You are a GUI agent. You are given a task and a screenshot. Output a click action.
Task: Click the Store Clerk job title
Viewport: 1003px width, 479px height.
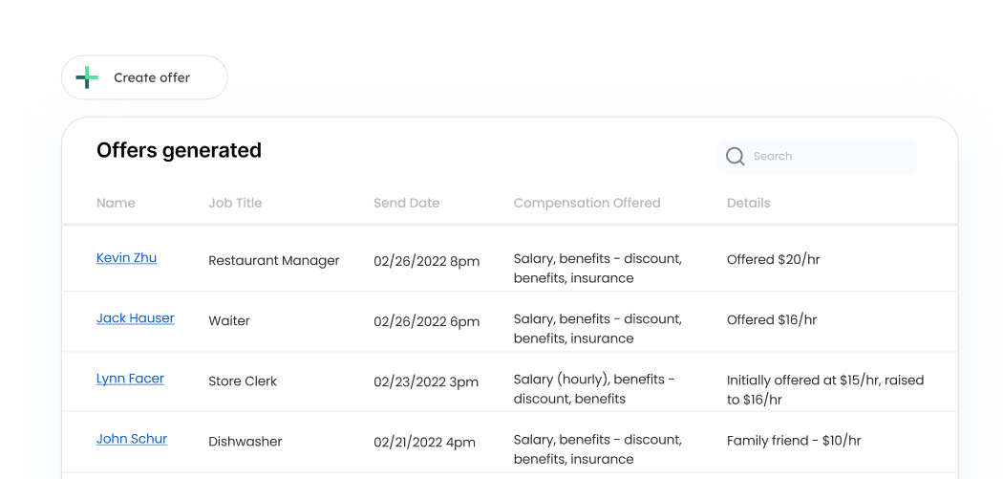(243, 381)
